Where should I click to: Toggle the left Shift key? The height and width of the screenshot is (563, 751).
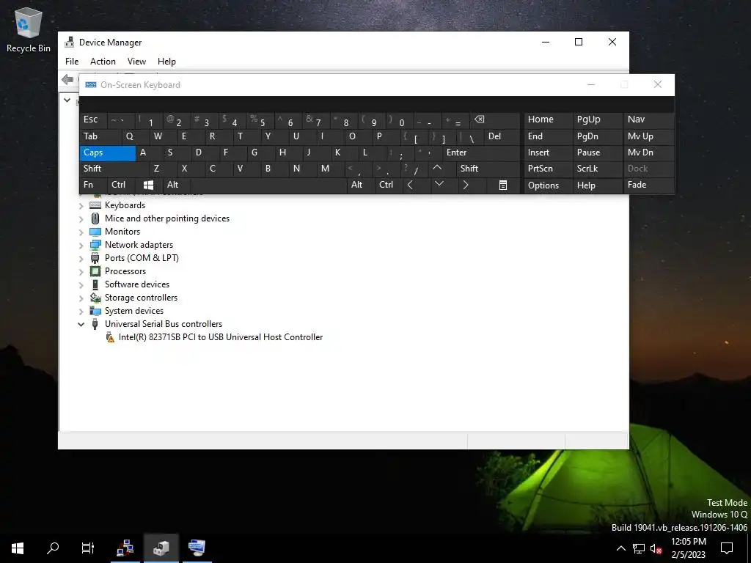click(x=114, y=169)
